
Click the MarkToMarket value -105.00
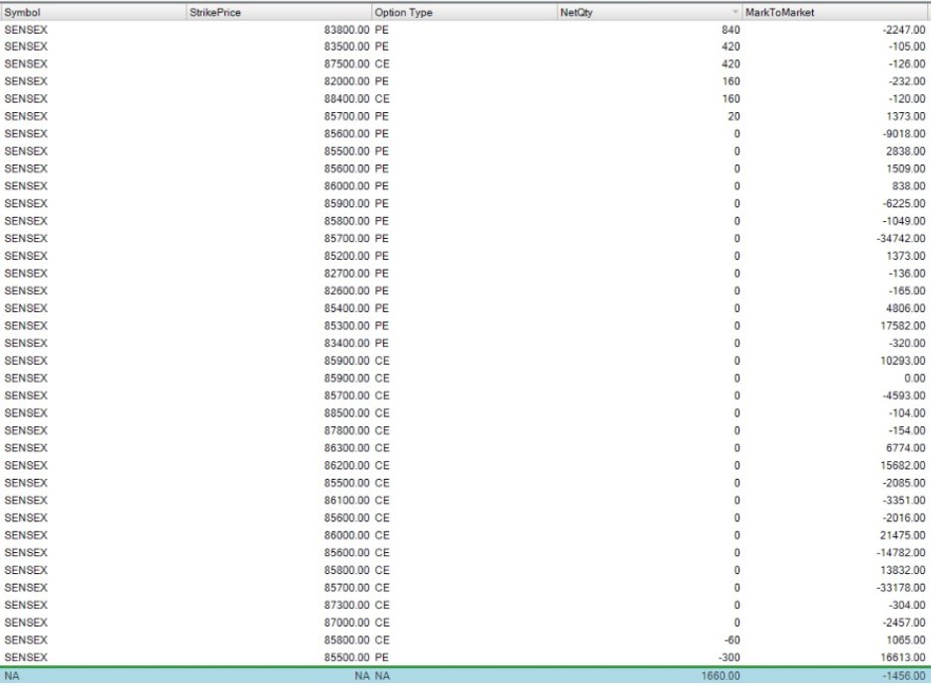tap(906, 47)
